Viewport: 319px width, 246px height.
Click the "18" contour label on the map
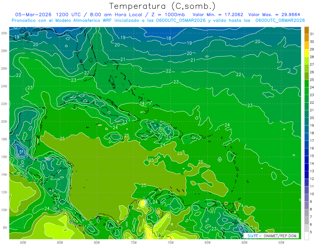tap(169, 38)
